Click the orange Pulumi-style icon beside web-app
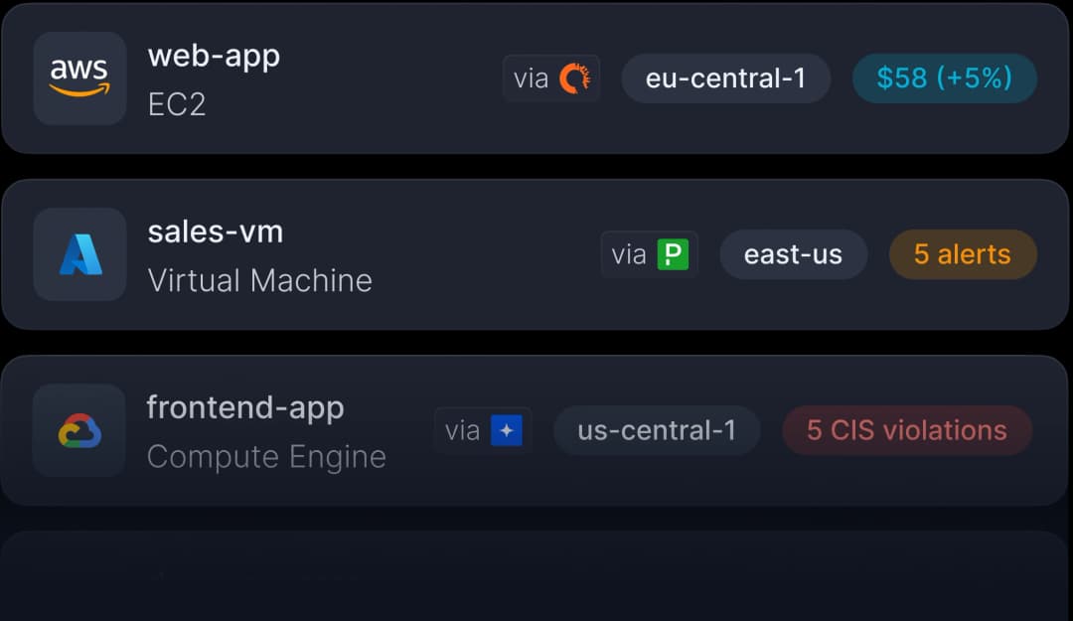 click(x=575, y=78)
